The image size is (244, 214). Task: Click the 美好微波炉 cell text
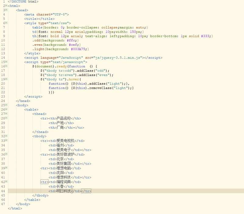click(65, 155)
